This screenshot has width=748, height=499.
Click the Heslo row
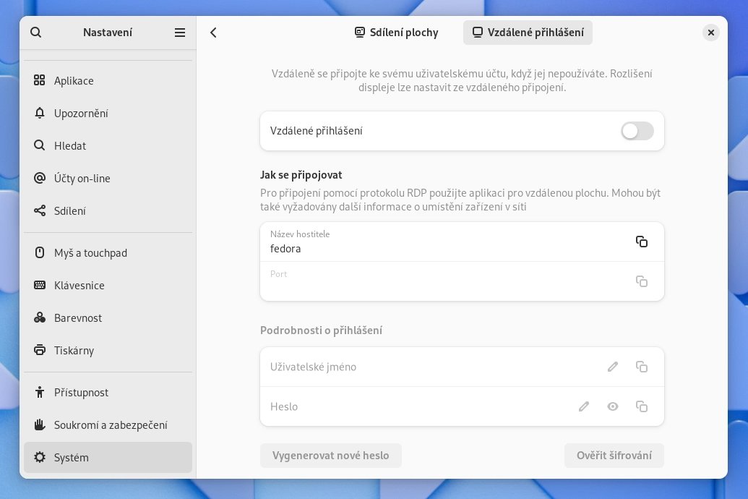[462, 406]
